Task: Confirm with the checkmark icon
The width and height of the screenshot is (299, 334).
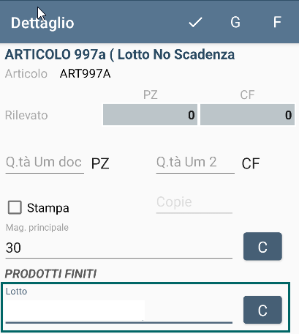Action: point(195,23)
